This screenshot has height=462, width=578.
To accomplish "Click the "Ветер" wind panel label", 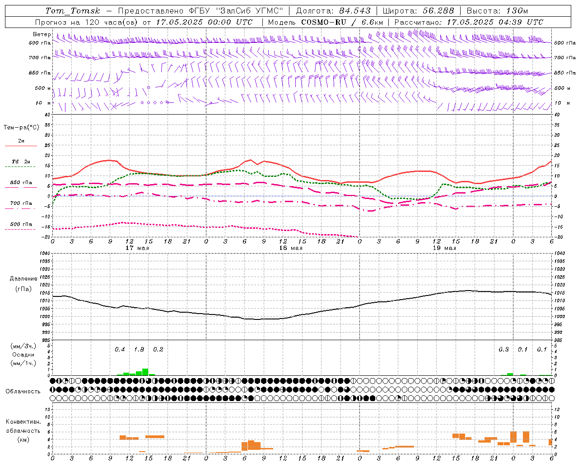I will pyautogui.click(x=42, y=34).
